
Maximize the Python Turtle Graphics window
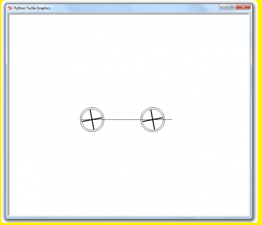(232, 7)
